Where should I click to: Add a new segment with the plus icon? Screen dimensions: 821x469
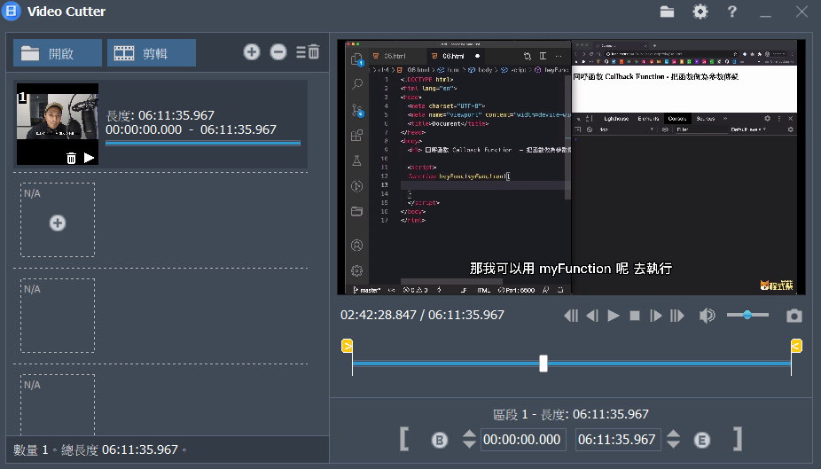[252, 52]
